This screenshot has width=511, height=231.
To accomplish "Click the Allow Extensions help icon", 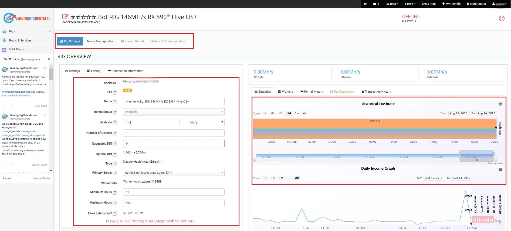I will (115, 213).
